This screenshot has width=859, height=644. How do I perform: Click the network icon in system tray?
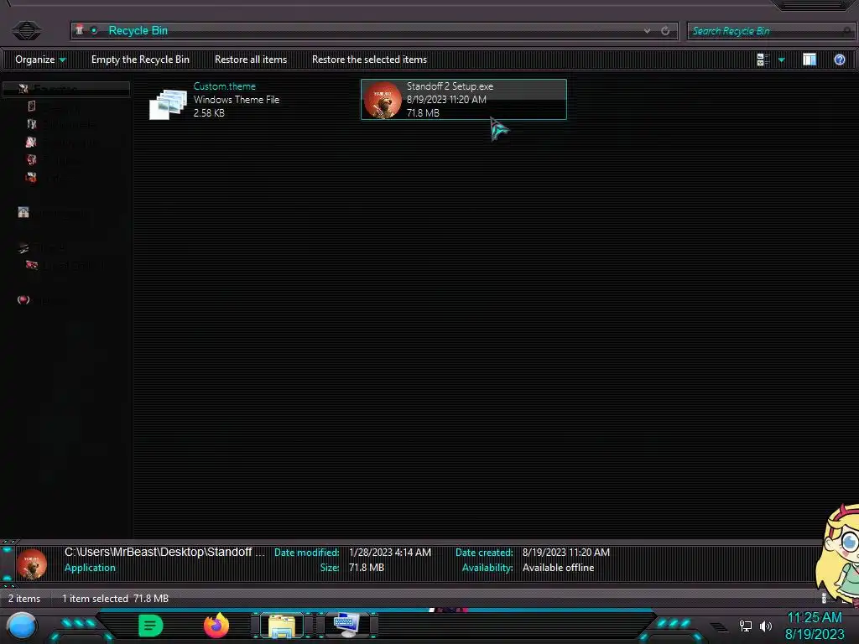(x=746, y=626)
